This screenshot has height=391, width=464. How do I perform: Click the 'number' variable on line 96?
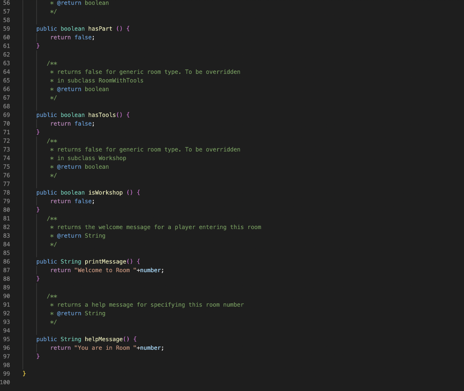[x=150, y=348]
